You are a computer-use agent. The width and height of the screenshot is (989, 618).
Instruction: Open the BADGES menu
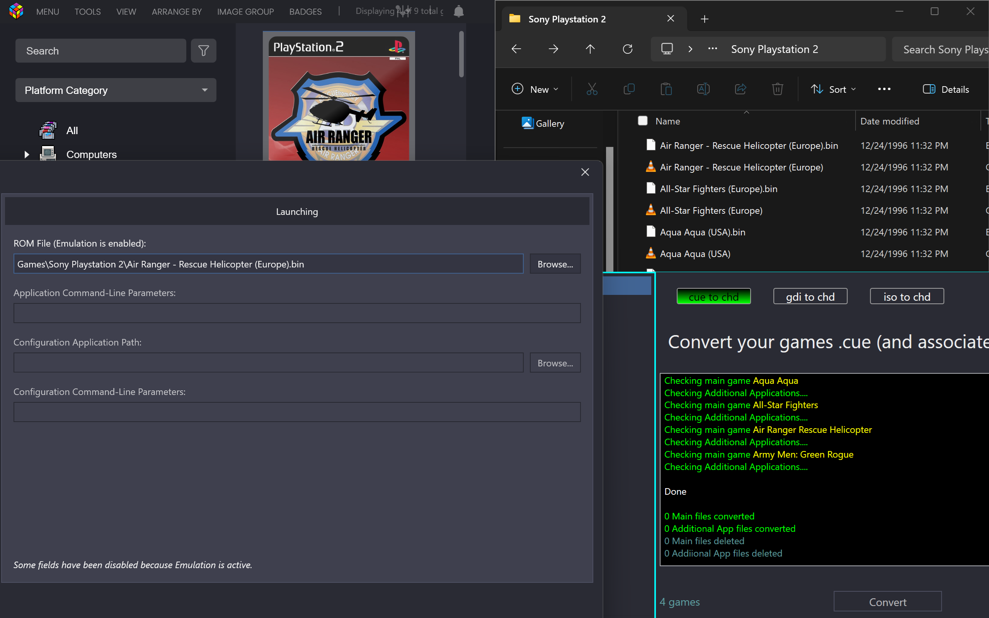[x=305, y=12]
